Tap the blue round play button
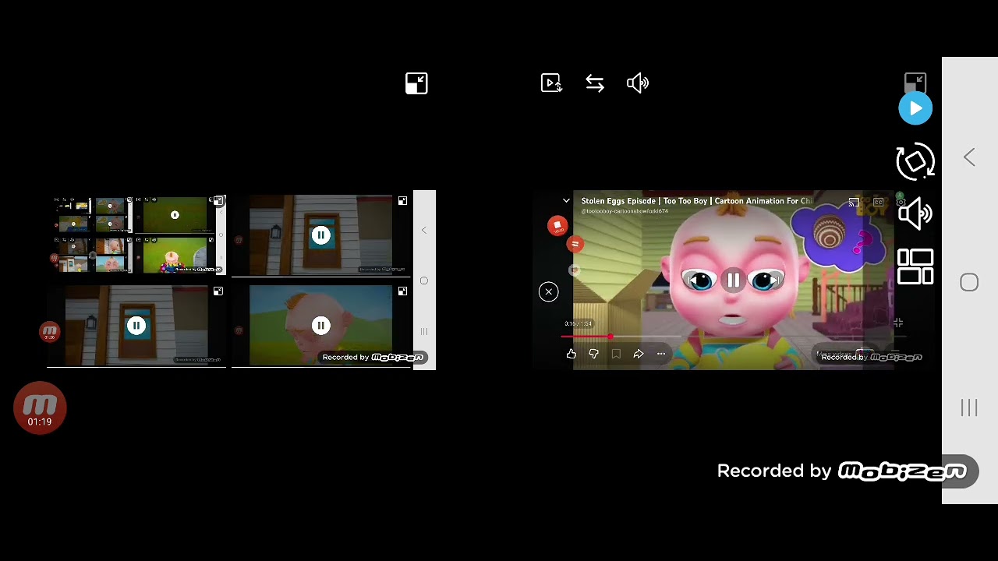 pos(915,108)
